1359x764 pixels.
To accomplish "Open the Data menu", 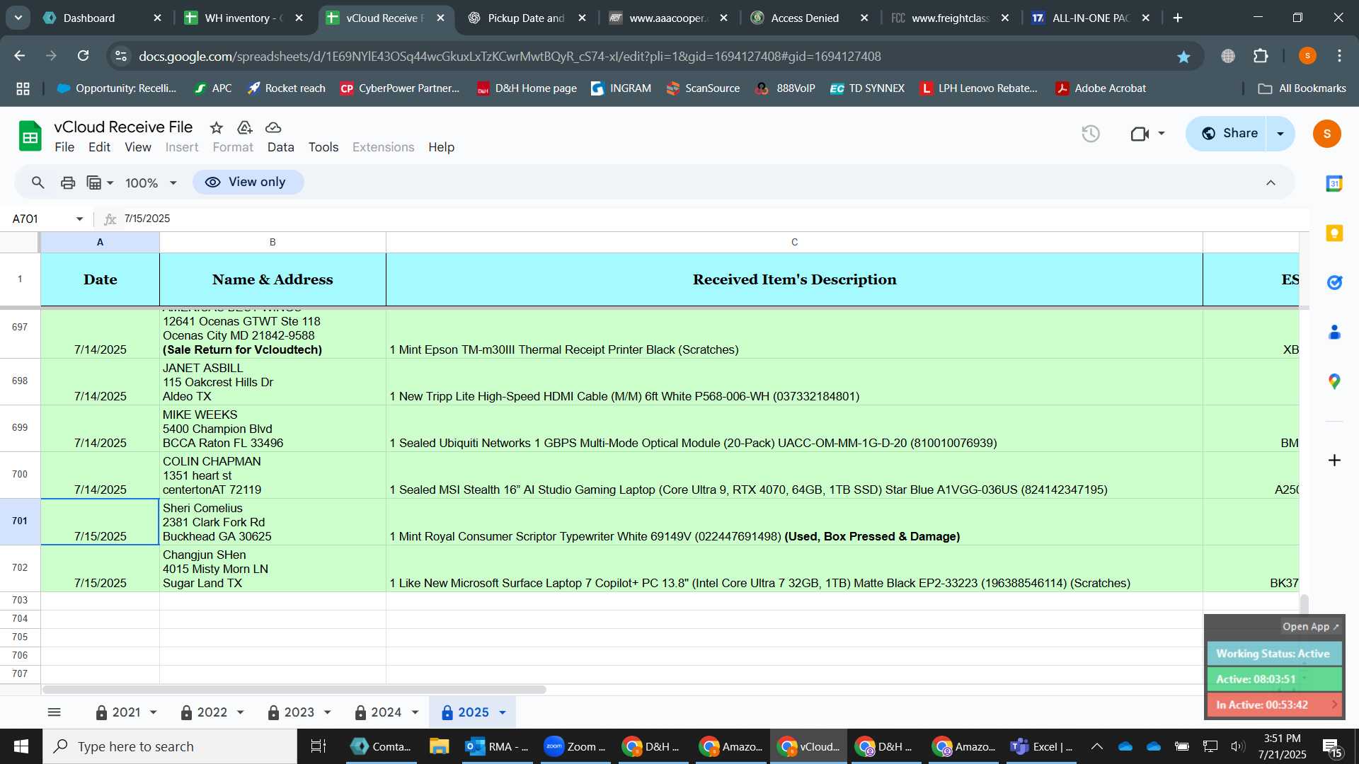I will pos(280,147).
